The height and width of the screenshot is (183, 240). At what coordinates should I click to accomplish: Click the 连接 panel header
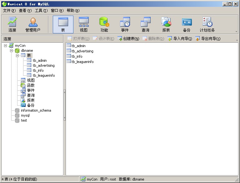tap(32, 39)
